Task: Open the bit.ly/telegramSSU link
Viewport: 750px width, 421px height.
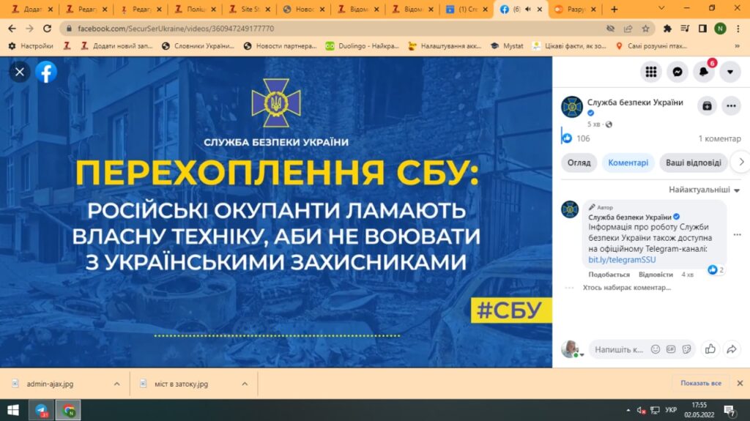Action: pyautogui.click(x=614, y=260)
